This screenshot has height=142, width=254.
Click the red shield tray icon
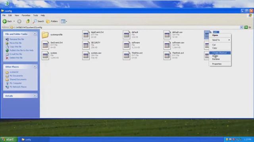tap(234, 139)
